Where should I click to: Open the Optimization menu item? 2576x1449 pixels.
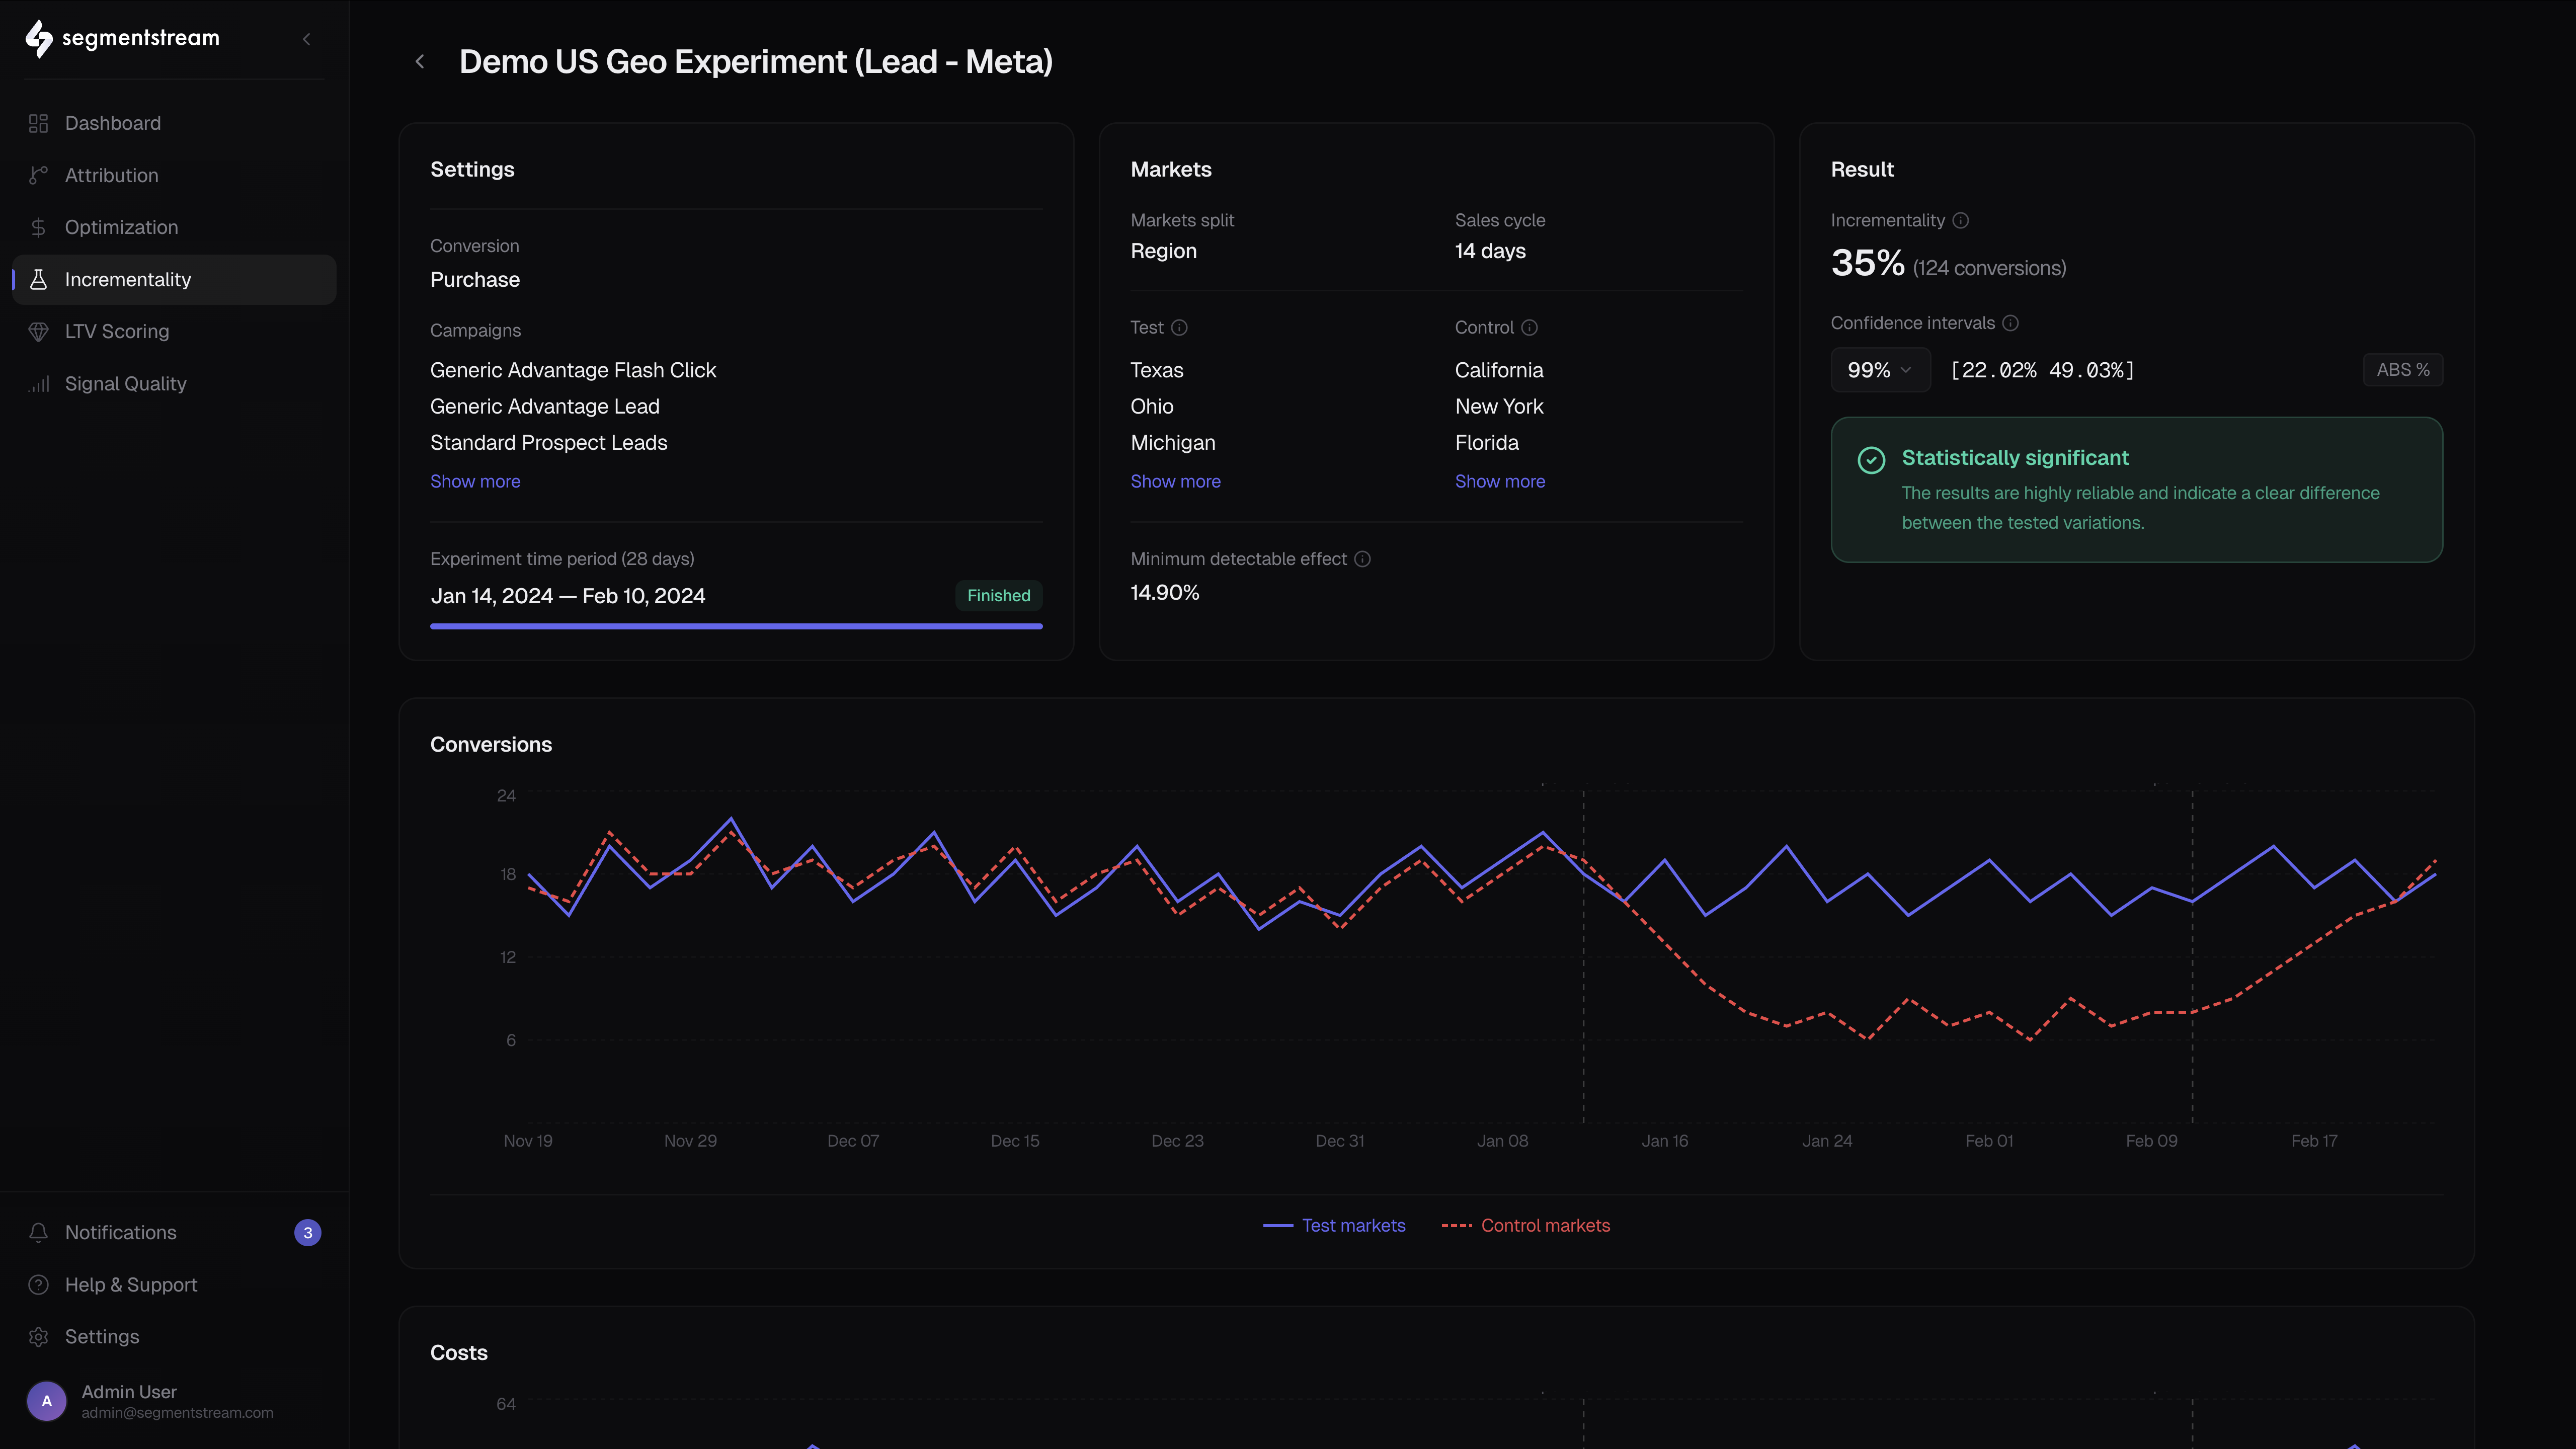point(174,227)
